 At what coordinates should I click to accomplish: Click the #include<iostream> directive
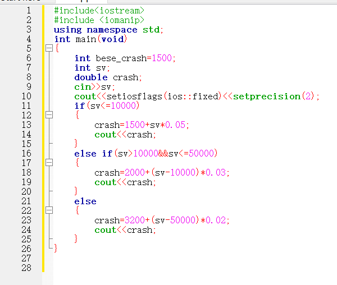(x=99, y=11)
